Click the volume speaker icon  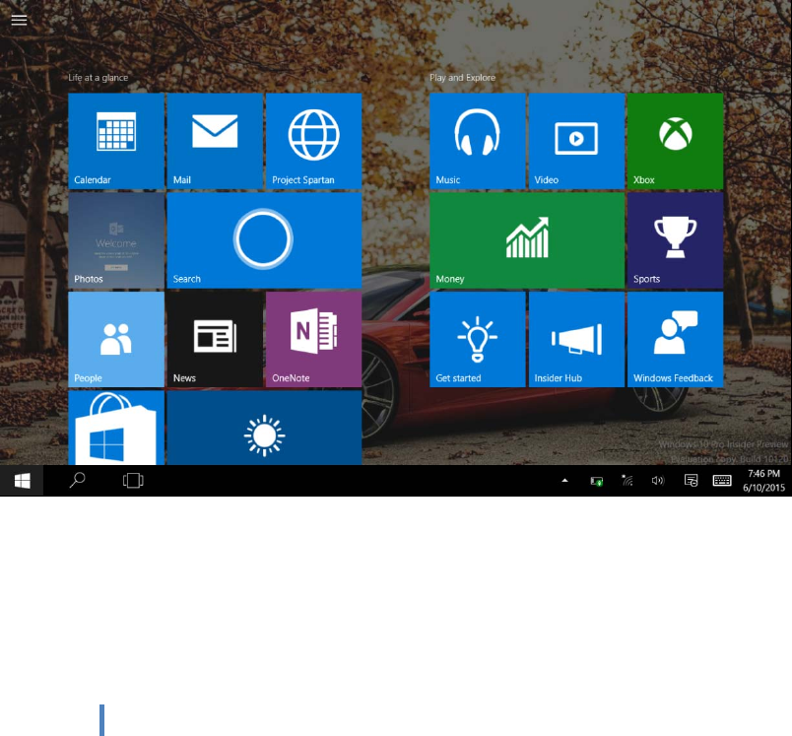658,481
